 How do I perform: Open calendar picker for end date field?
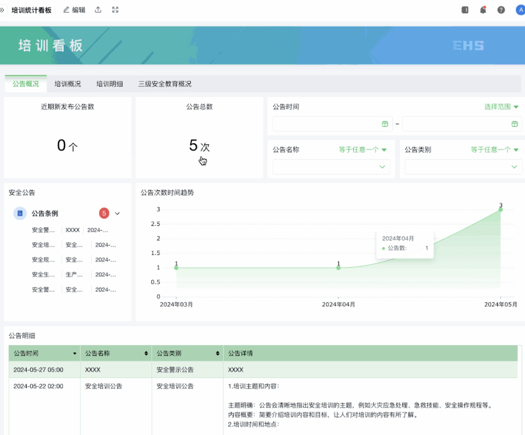pos(514,124)
